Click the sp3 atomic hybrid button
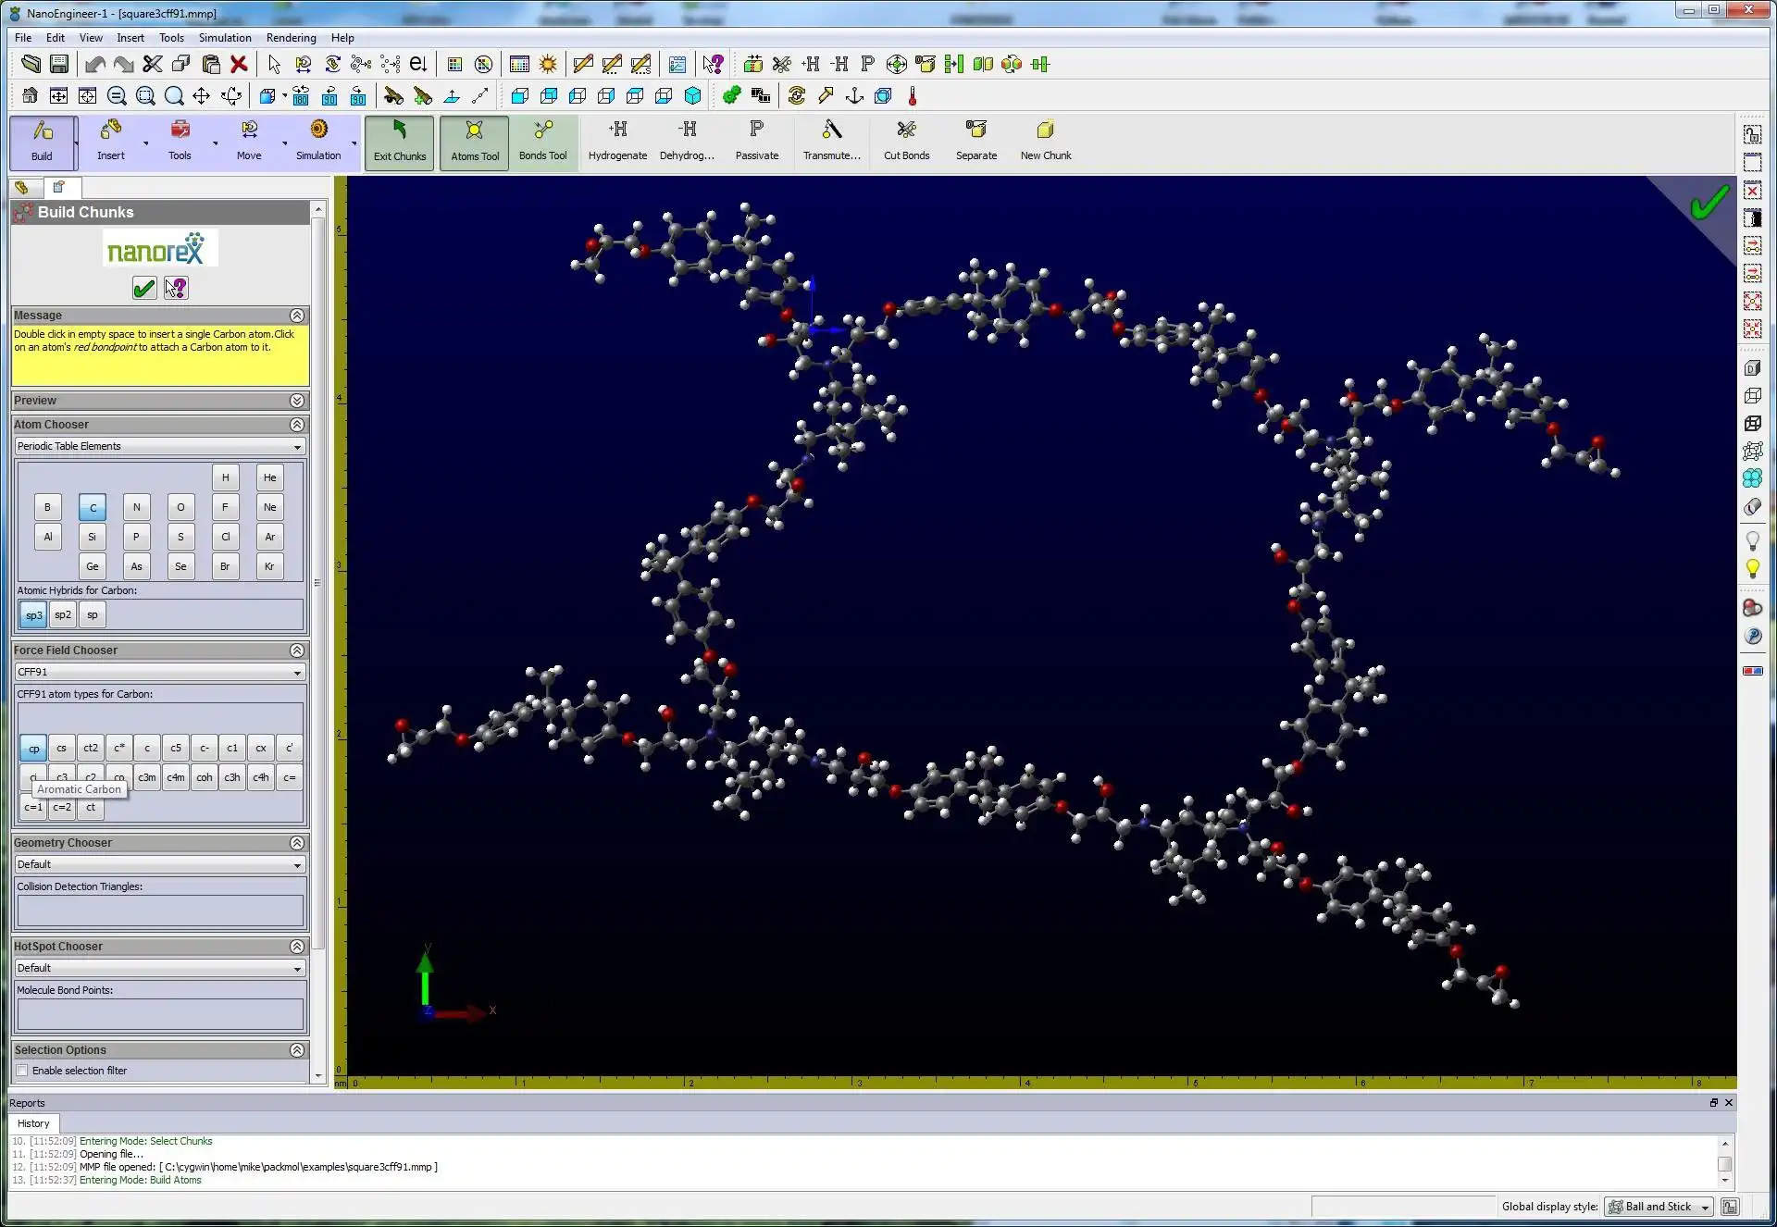The height and width of the screenshot is (1227, 1777). pos(32,614)
